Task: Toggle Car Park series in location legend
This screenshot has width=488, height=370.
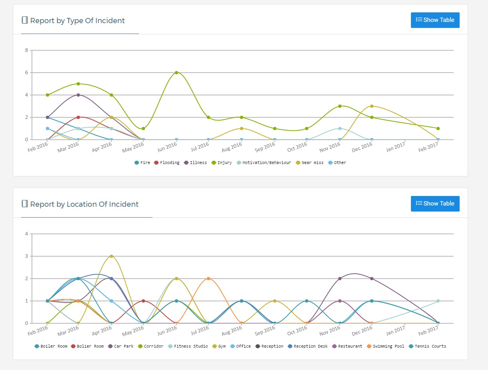Action: click(120, 346)
